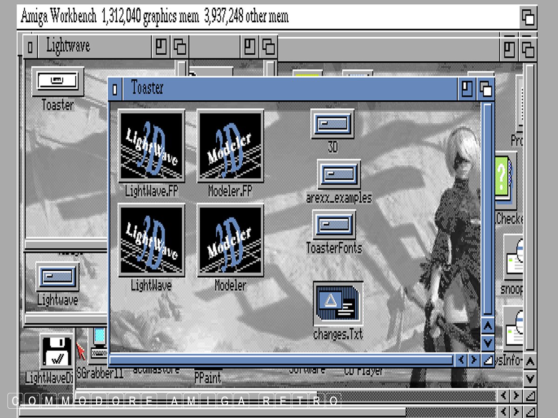The width and height of the screenshot is (558, 418).
Task: Open the LightWave.FP program icon
Action: coord(151,146)
